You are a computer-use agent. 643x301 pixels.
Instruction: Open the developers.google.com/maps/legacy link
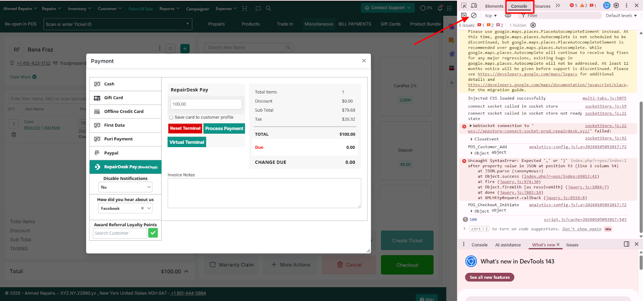(527, 74)
